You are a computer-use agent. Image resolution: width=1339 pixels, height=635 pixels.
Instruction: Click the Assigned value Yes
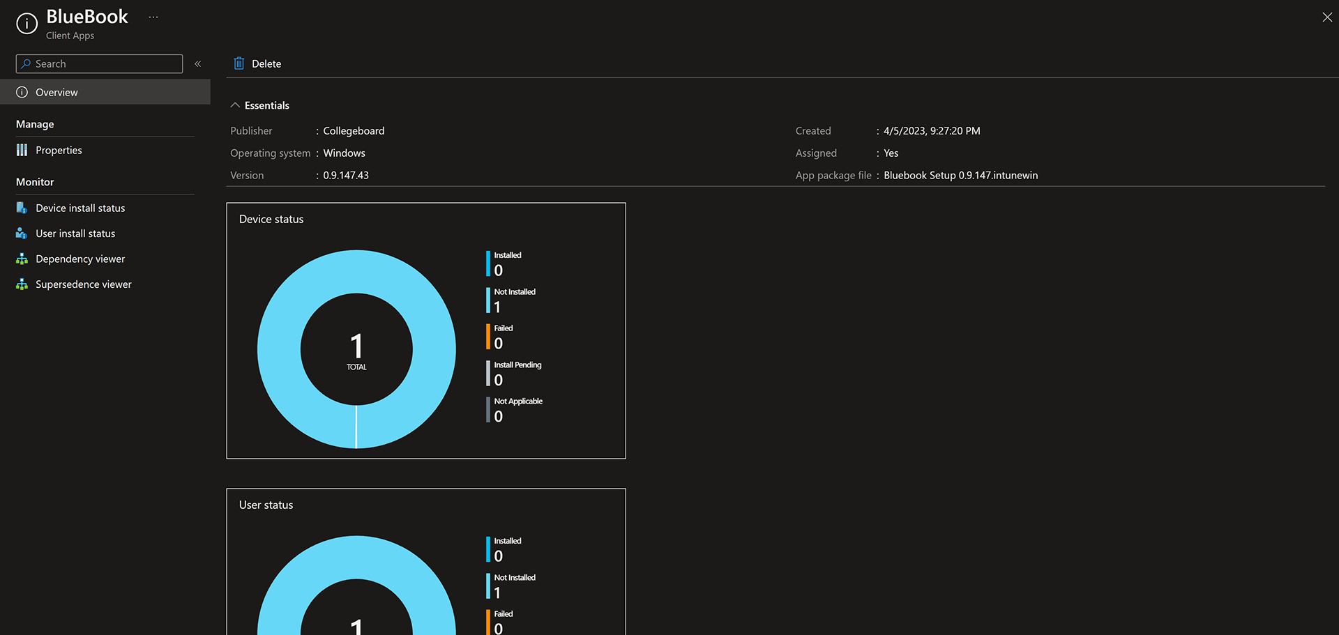[x=891, y=153]
